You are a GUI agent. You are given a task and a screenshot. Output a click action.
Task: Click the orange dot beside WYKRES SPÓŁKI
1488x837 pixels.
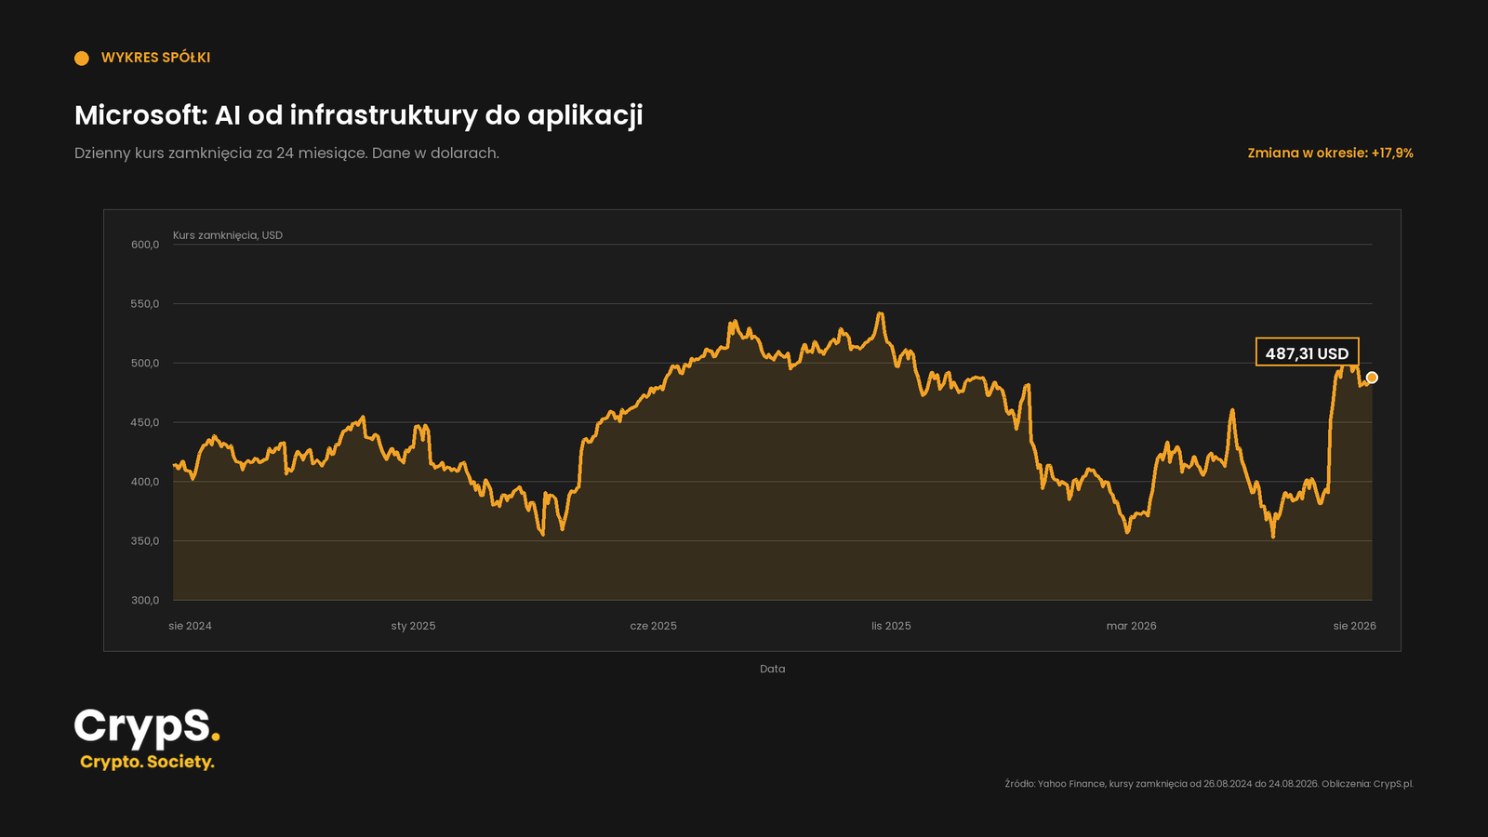(x=82, y=59)
